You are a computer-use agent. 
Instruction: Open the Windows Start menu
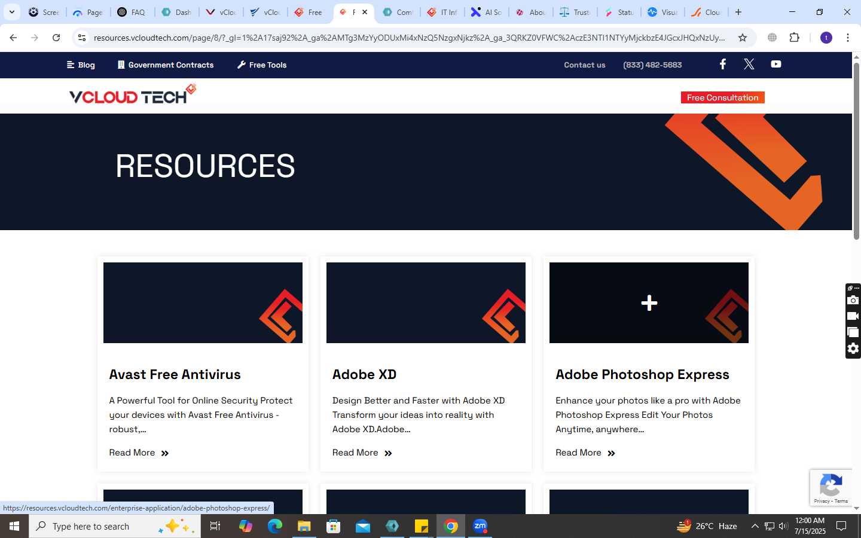(x=14, y=526)
